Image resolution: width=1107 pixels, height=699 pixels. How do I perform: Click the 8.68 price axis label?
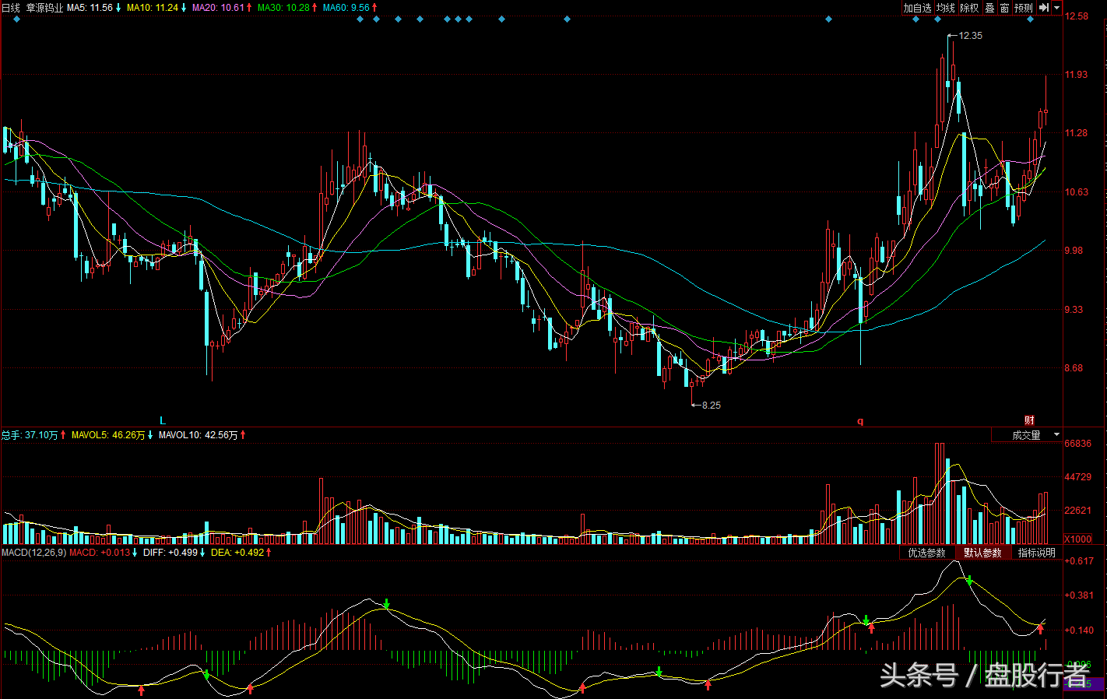click(1074, 368)
